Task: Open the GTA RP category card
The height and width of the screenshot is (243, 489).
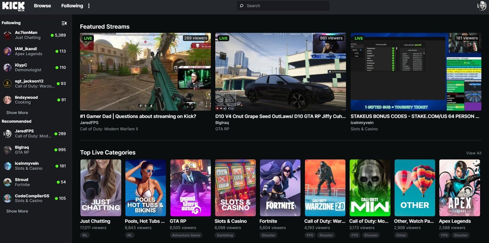Action: point(190,188)
